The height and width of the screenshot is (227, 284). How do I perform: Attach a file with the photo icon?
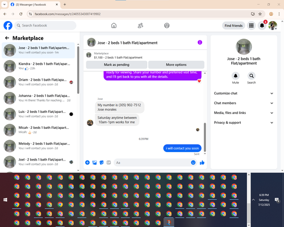94,162
